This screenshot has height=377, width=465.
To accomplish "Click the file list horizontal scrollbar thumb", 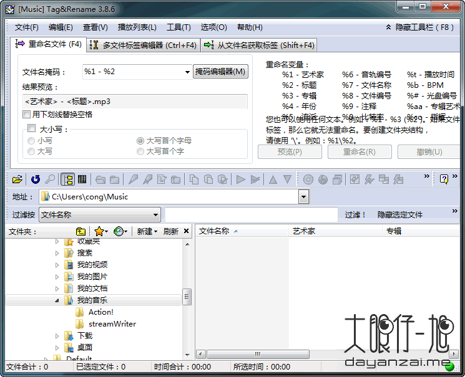I will pos(258,354).
